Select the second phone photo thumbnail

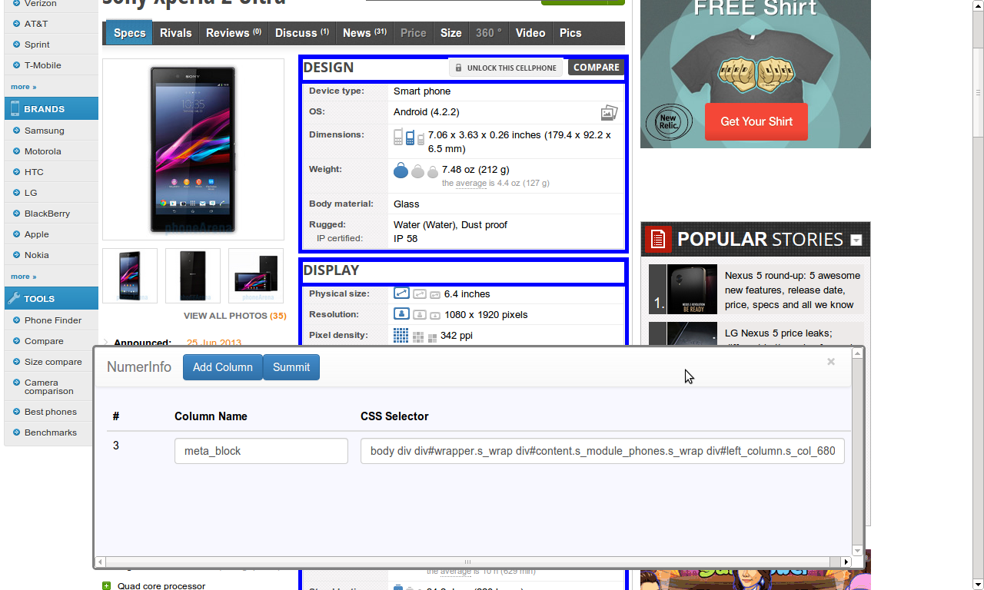coord(193,275)
